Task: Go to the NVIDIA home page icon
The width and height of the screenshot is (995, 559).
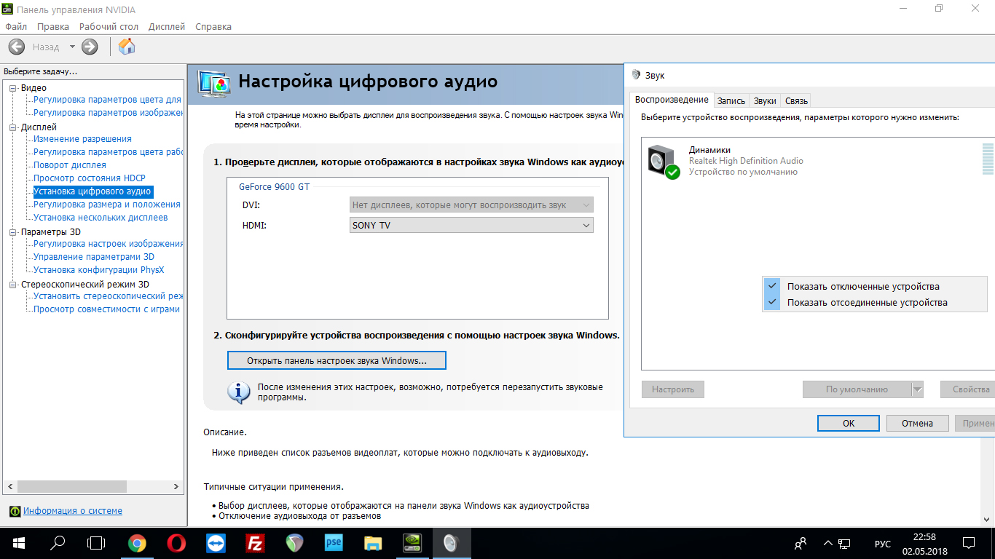Action: (127, 47)
